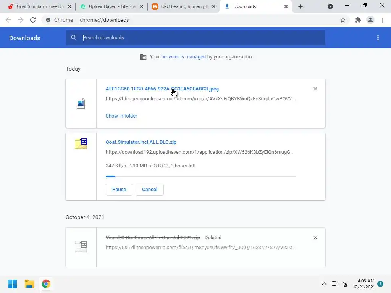Click the Deleted status label
The width and height of the screenshot is (391, 293).
pos(213,238)
